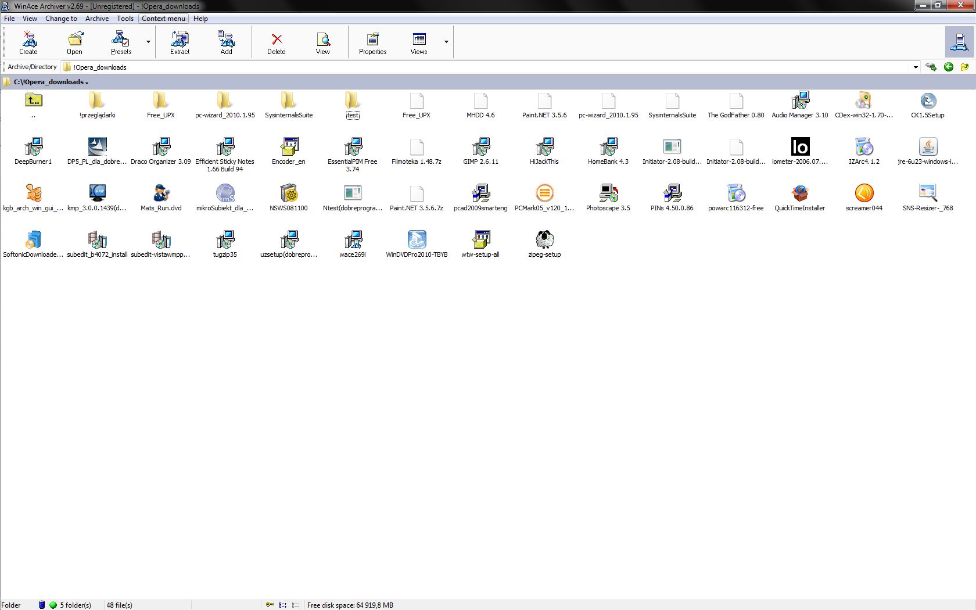976x610 pixels.
Task: Select the MHDD 4.6 file
Action: point(480,105)
